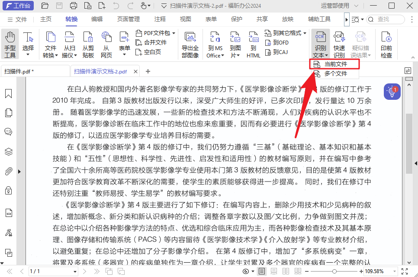Create PDF from clipboard using 从剪贴板

click(88, 43)
